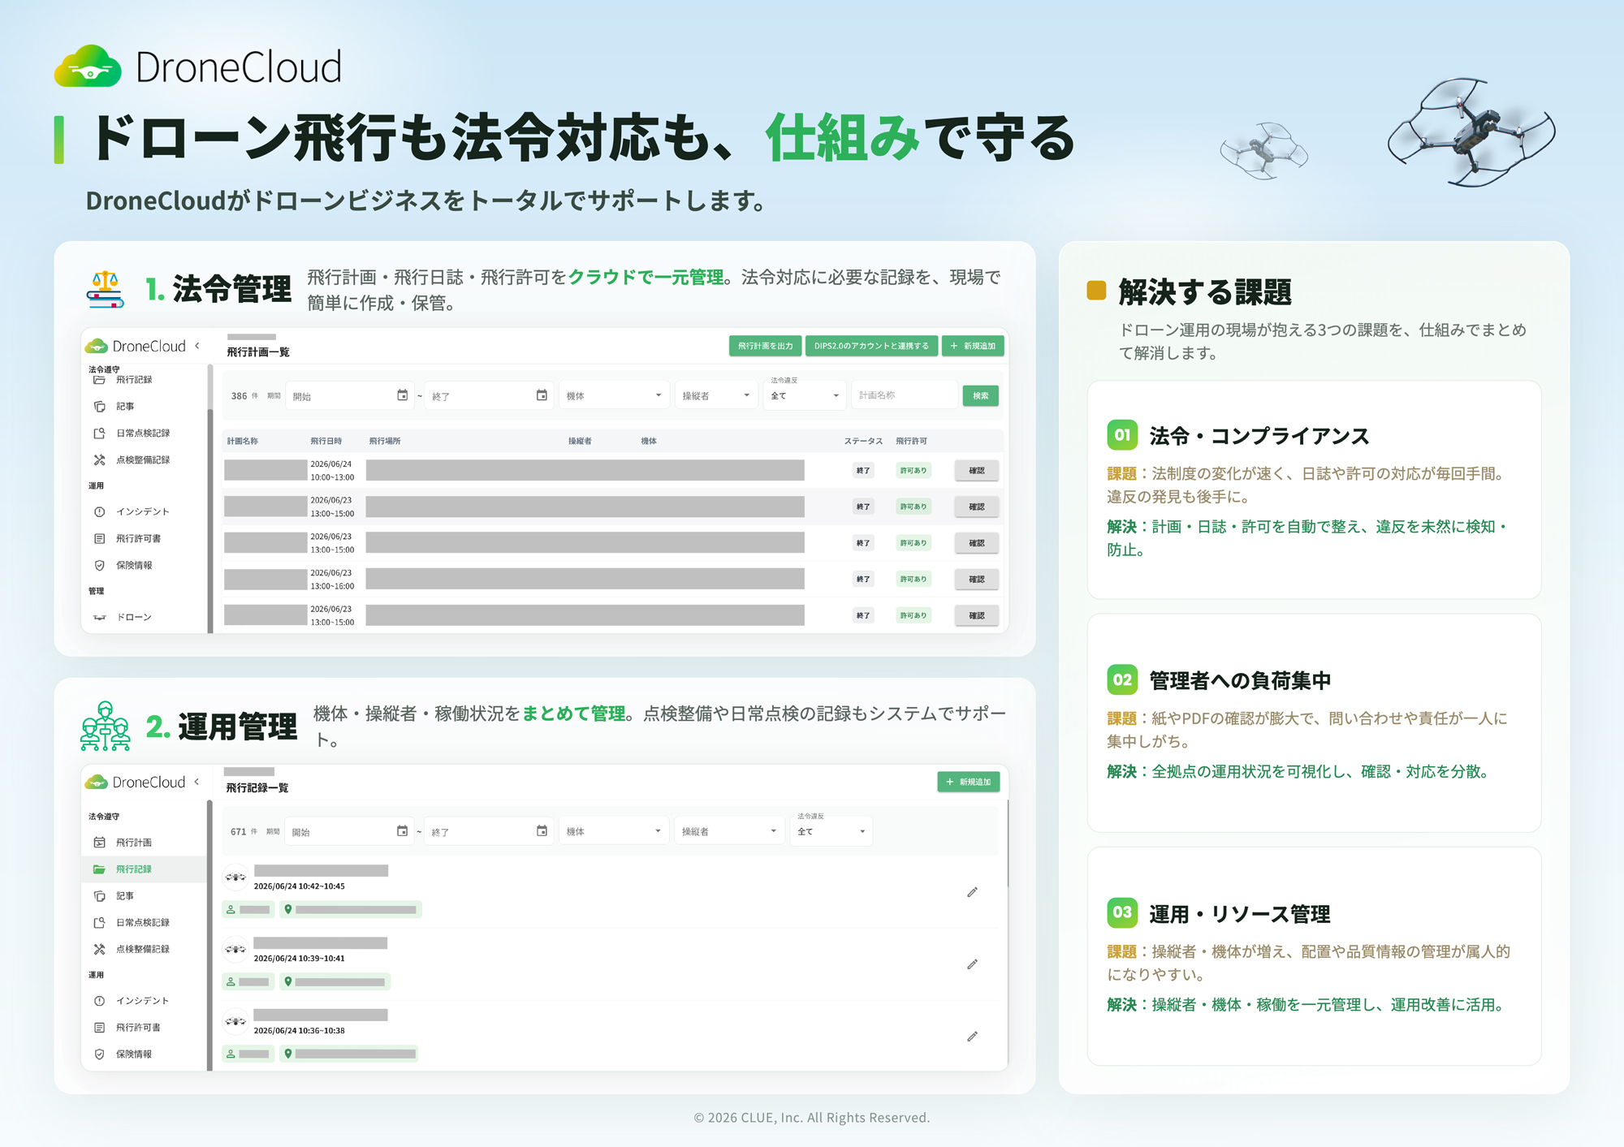Open 日常点検記録 in the 飛行記録一覧 sidebar

pyautogui.click(x=132, y=923)
